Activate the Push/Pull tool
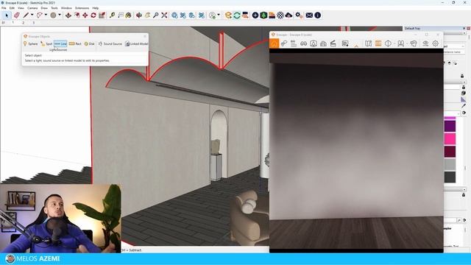 pyautogui.click(x=68, y=15)
